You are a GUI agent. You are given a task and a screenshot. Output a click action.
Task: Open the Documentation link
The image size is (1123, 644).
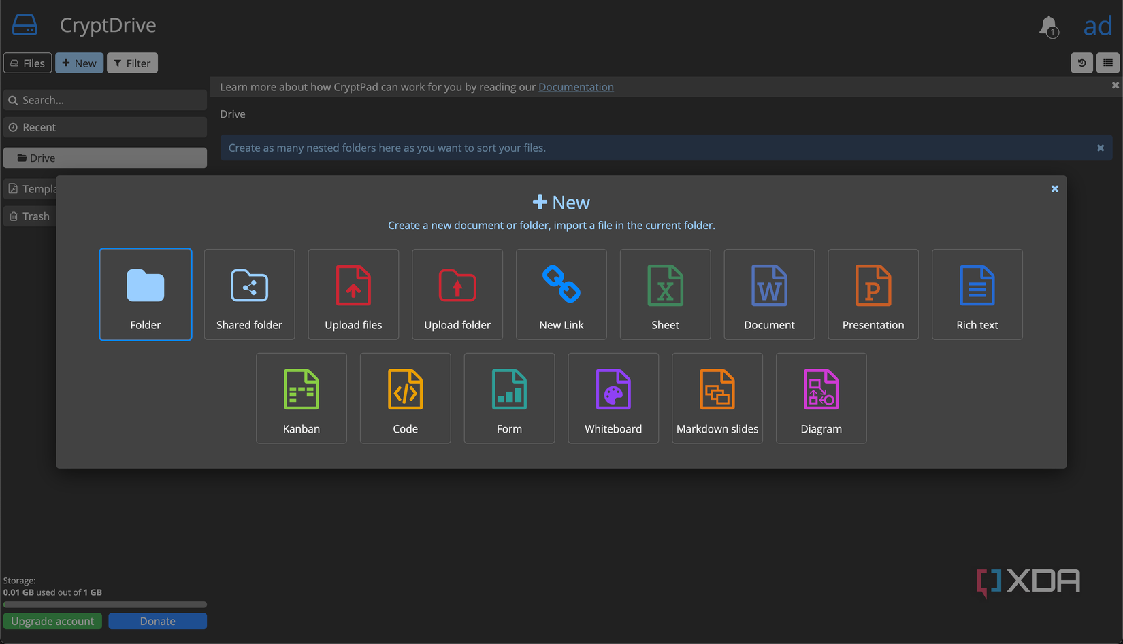576,87
